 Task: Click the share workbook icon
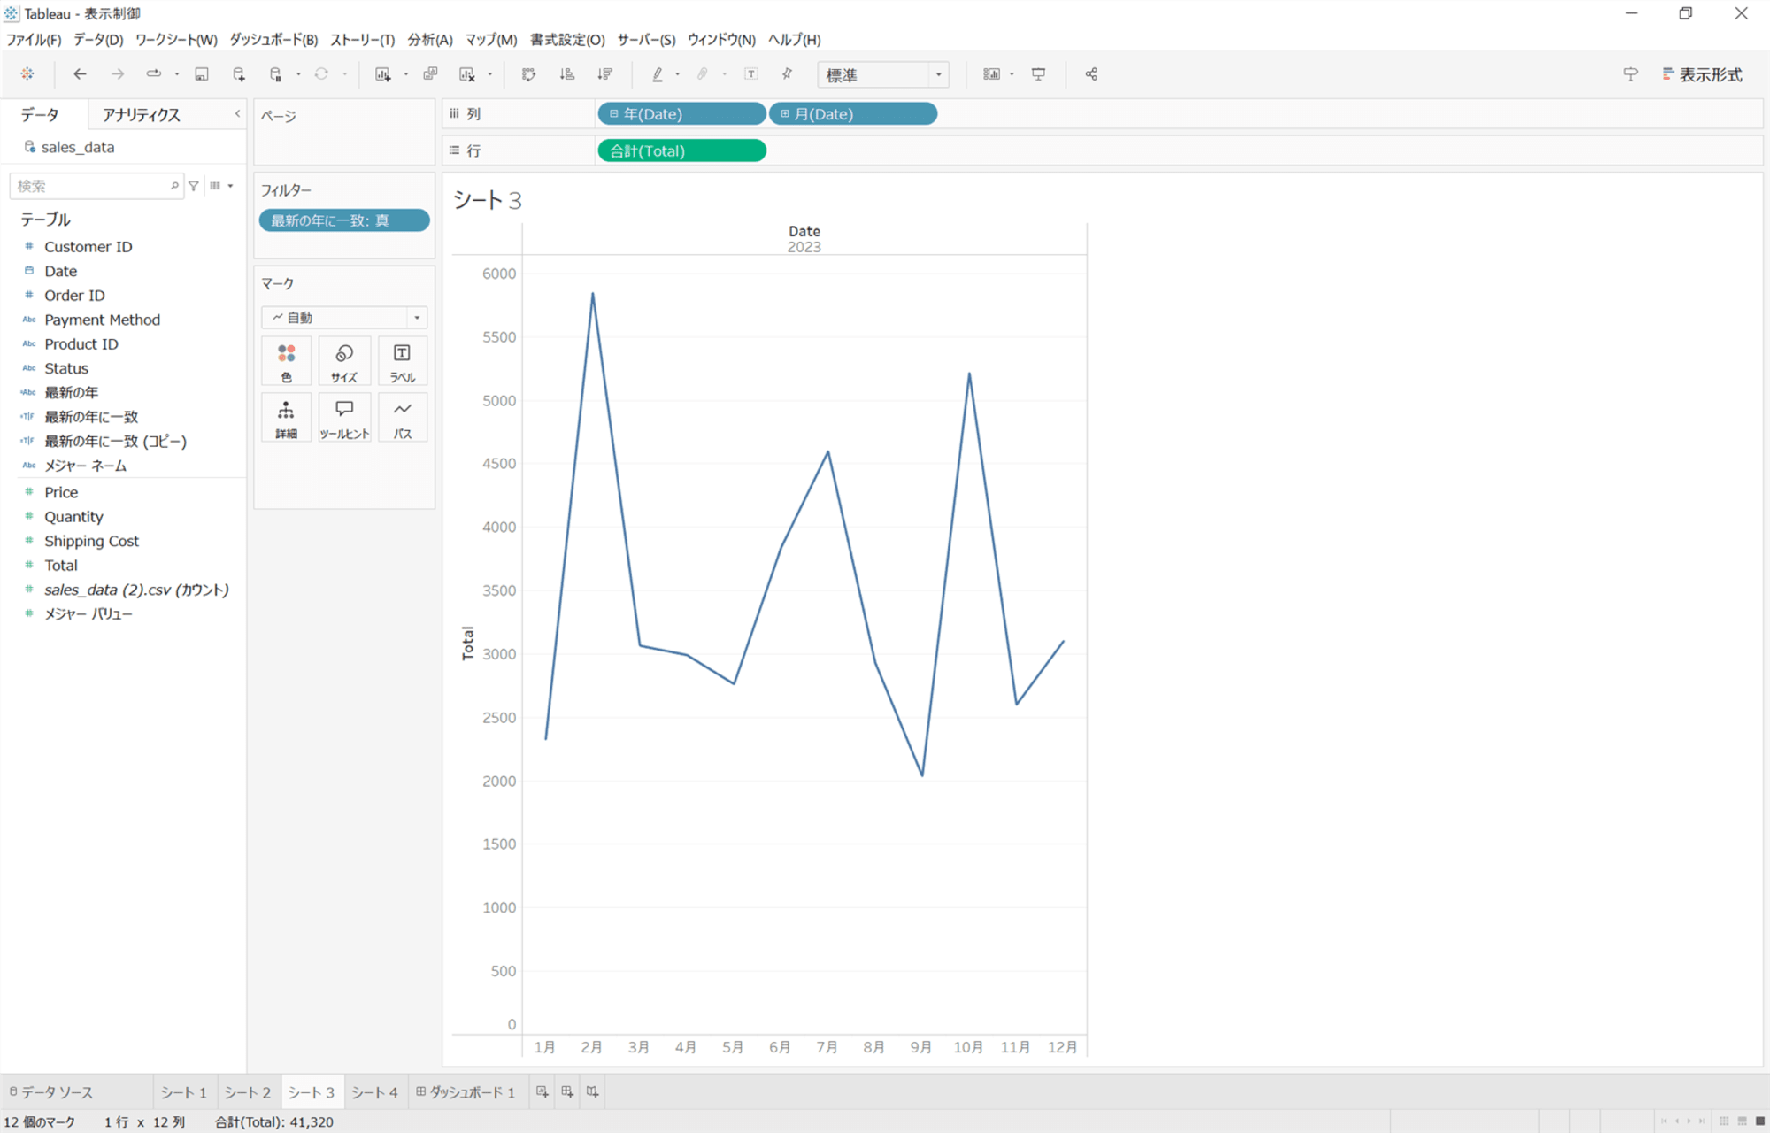(1091, 74)
